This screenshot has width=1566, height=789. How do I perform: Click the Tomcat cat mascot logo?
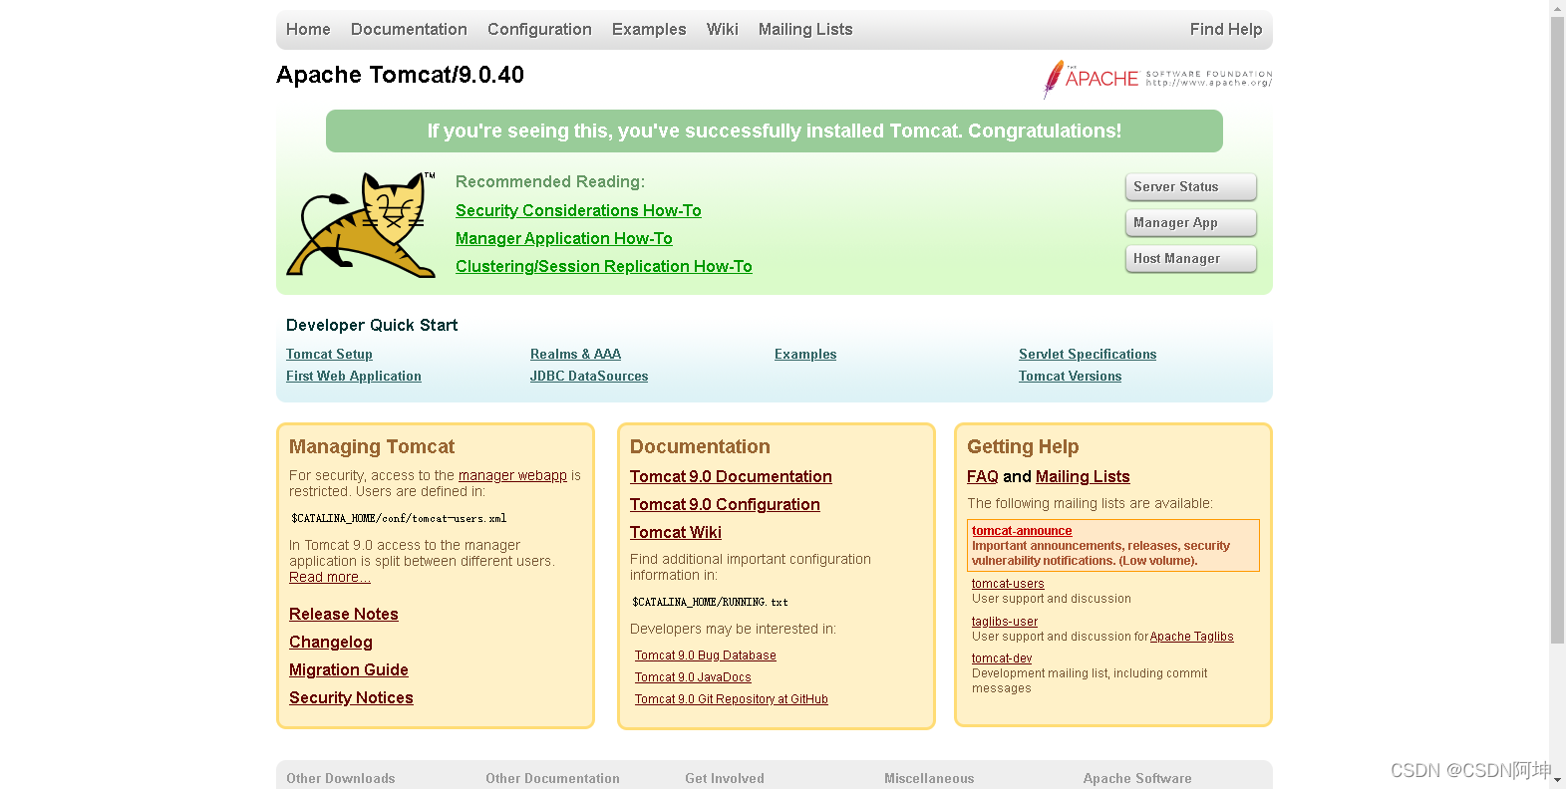pos(362,224)
